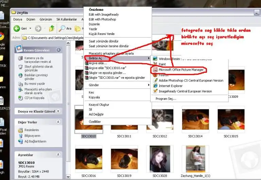The image size is (261, 180).
Task: Open Resimlerim in Diğer Yerler
Action: [x=32, y=130]
